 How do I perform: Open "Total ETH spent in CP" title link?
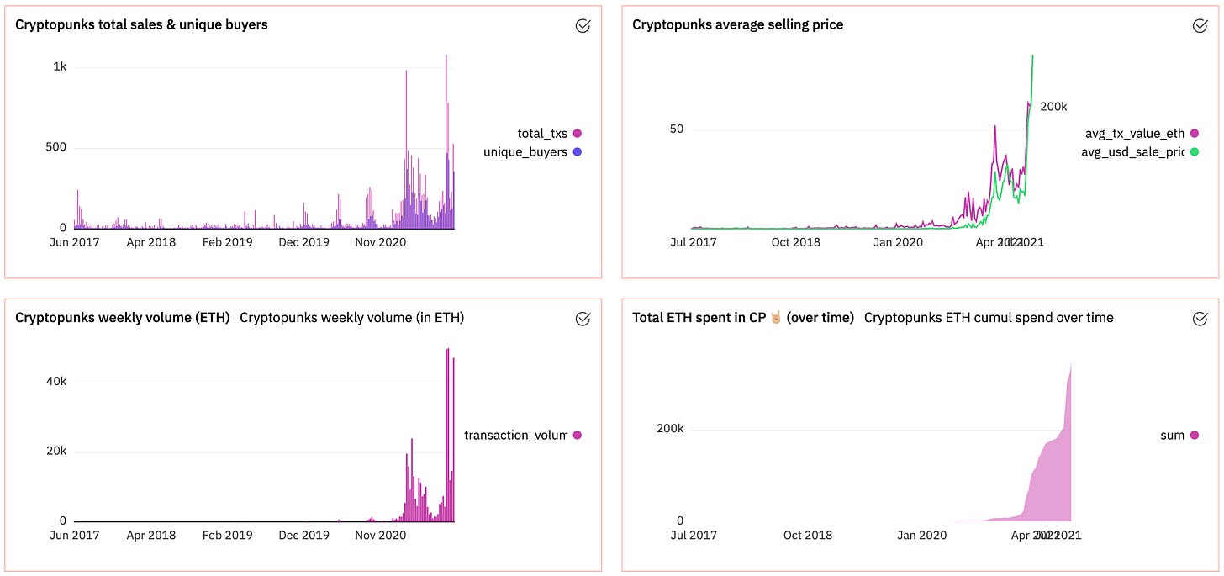click(x=742, y=318)
